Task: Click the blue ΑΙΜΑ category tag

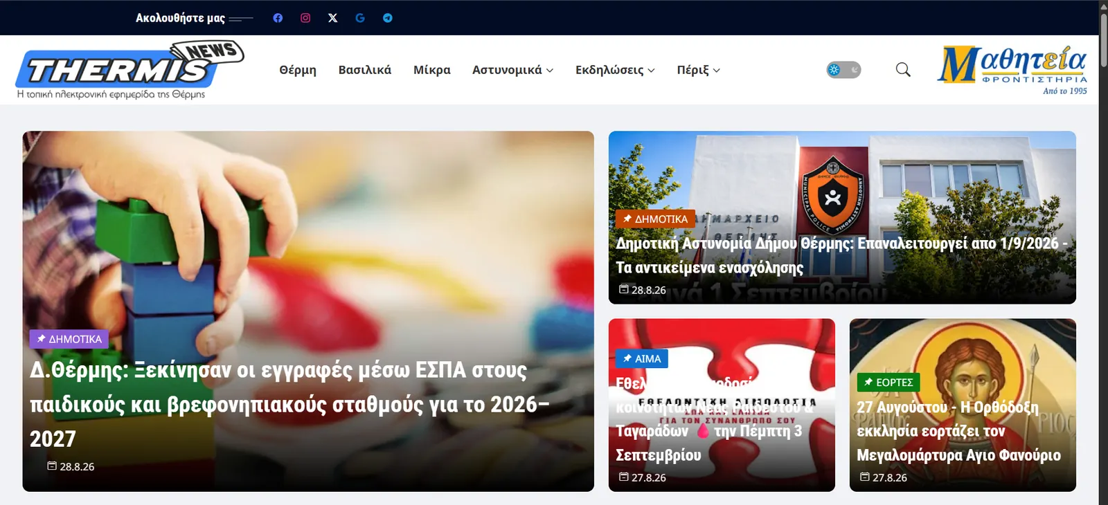Action: coord(642,358)
